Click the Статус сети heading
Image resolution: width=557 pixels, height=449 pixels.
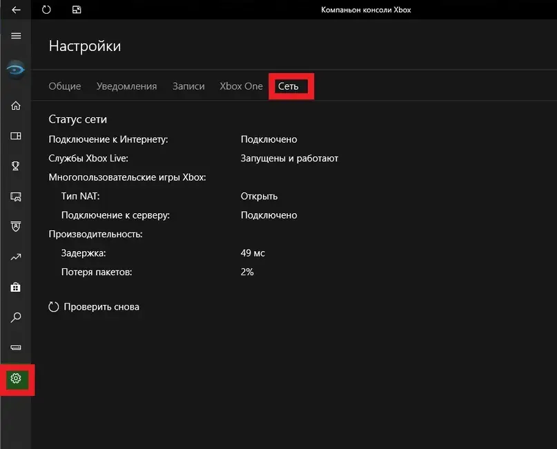(x=78, y=119)
